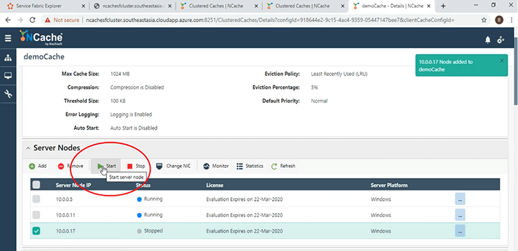
Task: Open a new browser tab
Action: [x=443, y=6]
